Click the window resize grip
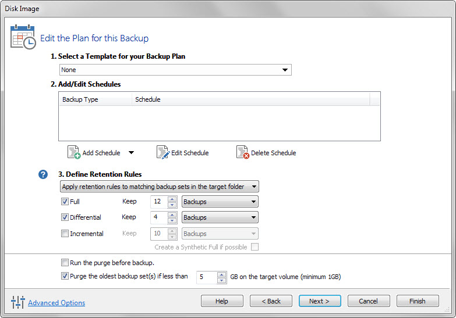 coord(447,310)
